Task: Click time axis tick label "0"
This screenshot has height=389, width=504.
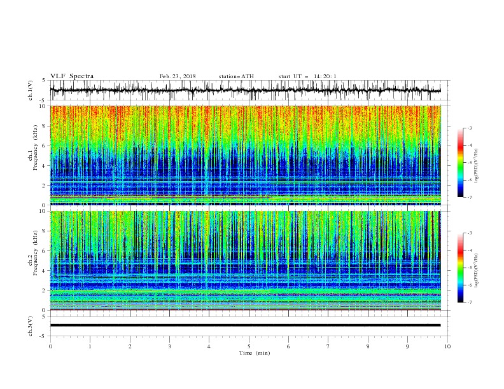Action: 50,346
